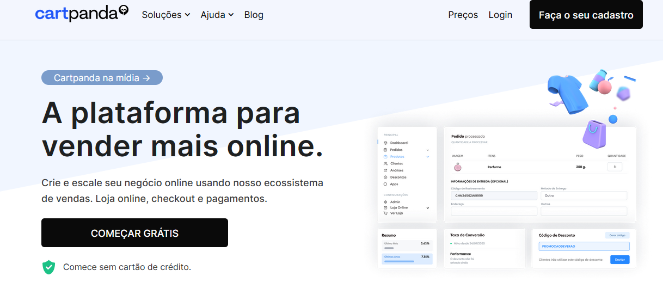This screenshot has height=282, width=663.
Task: Click the Ver Loja cart icon
Action: 385,213
